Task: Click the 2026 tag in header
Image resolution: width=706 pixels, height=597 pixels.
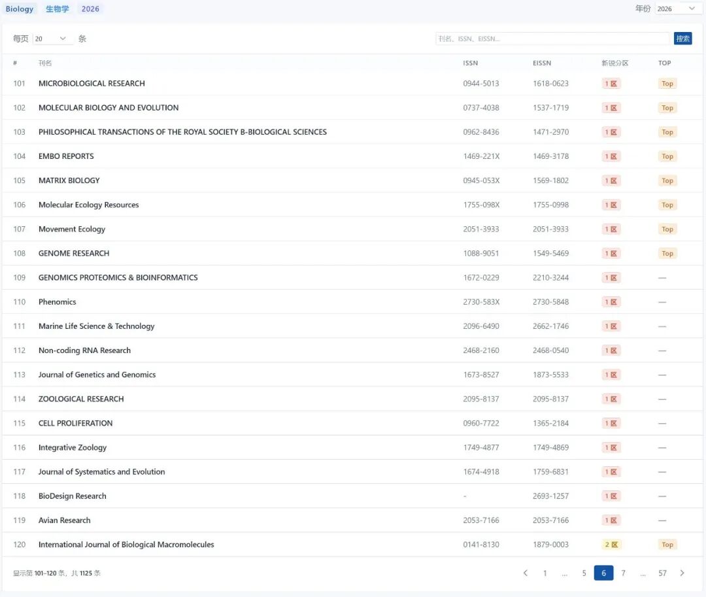Action: (x=90, y=9)
